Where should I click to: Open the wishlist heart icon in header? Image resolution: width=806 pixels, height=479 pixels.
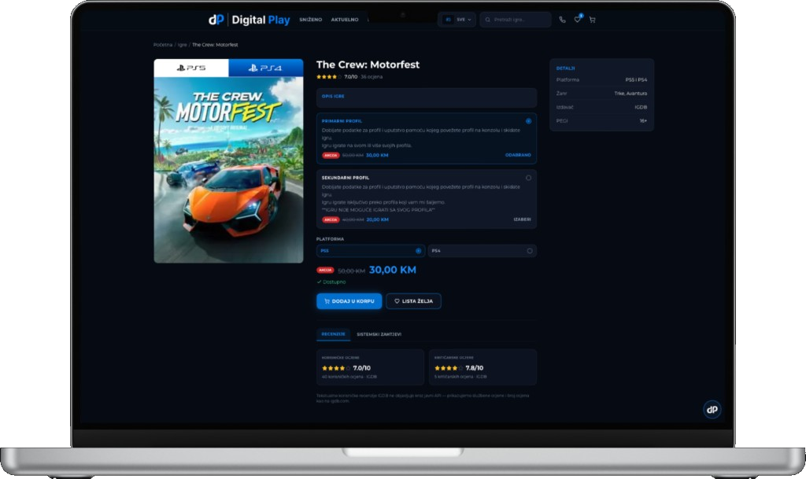577,20
